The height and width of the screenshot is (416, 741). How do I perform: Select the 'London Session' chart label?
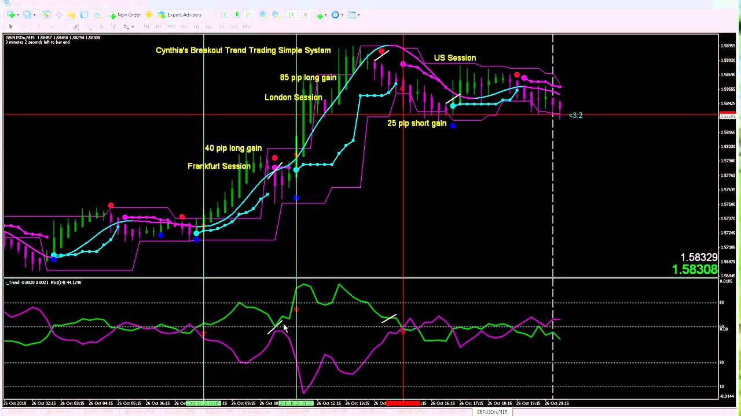(294, 97)
